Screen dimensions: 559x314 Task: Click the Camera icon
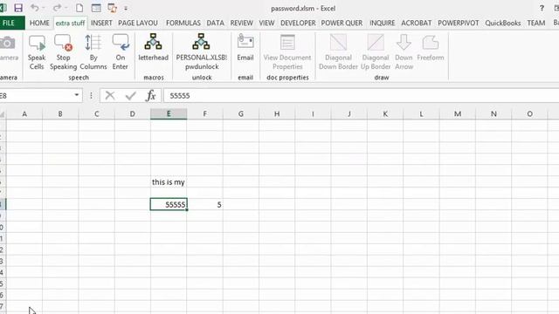click(x=8, y=48)
